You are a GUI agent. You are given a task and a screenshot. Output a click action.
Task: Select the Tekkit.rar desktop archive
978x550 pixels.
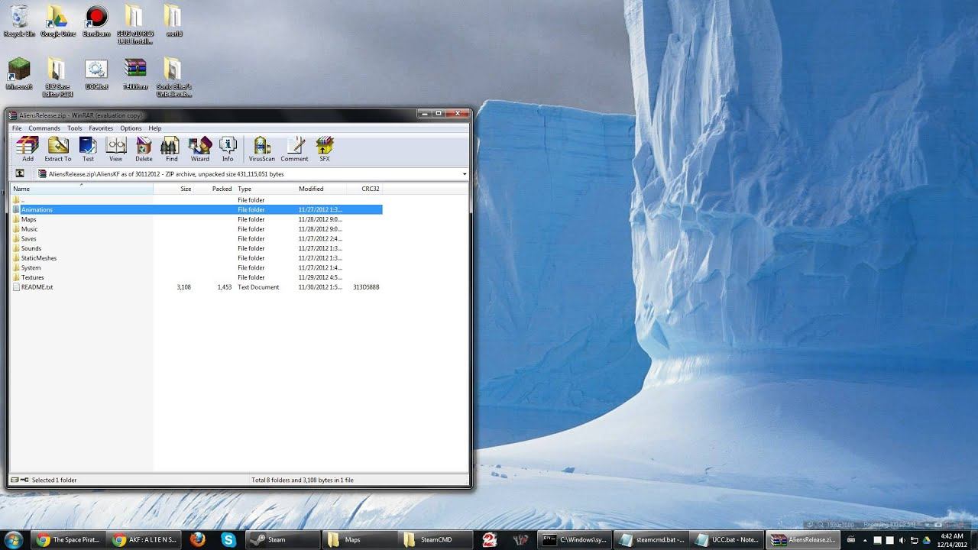pyautogui.click(x=135, y=74)
